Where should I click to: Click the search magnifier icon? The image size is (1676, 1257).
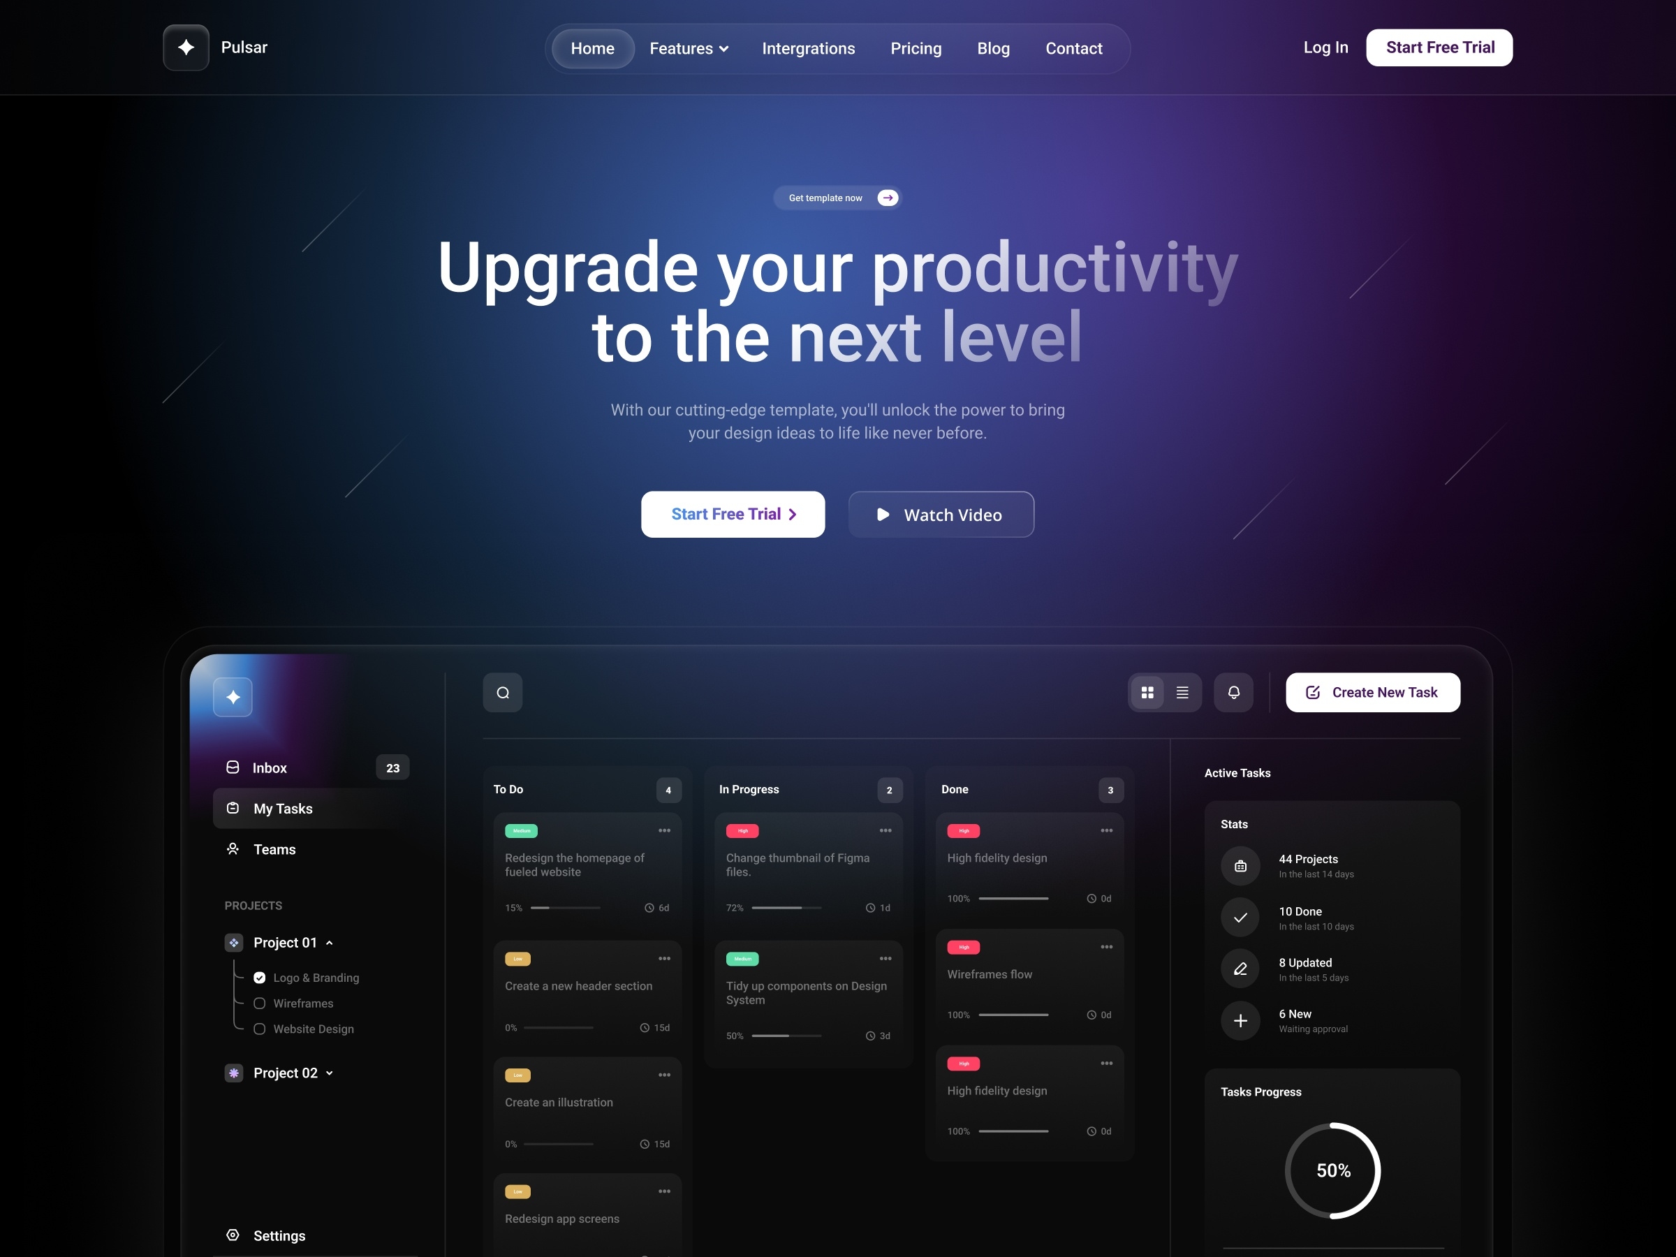(503, 692)
